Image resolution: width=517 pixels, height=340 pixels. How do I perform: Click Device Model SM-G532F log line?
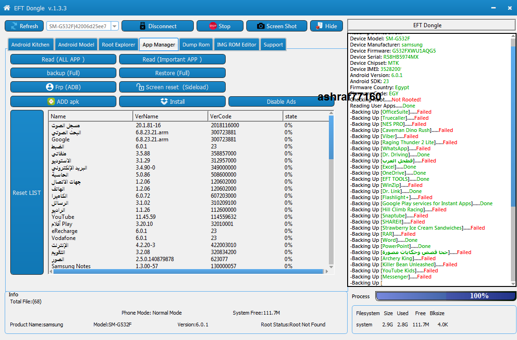click(x=380, y=39)
